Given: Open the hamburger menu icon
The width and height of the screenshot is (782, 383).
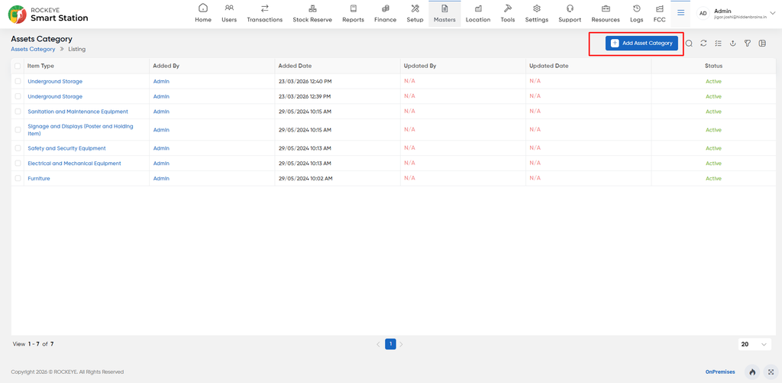Looking at the screenshot, I should (x=680, y=13).
